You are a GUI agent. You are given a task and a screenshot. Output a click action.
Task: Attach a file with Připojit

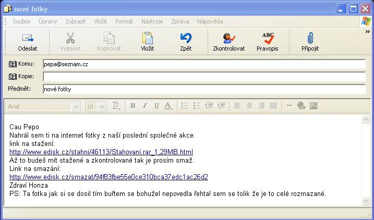[310, 39]
